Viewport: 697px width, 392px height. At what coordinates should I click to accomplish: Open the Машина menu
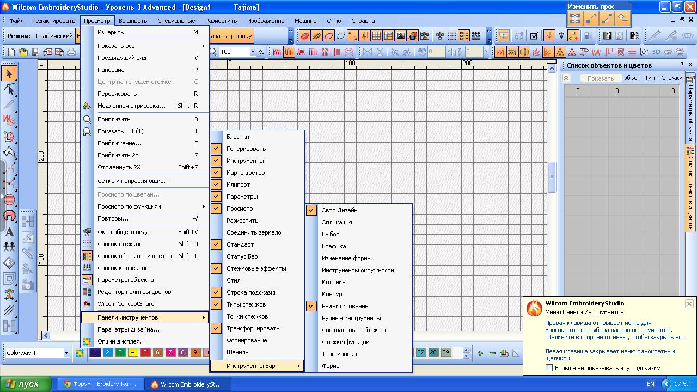click(305, 21)
